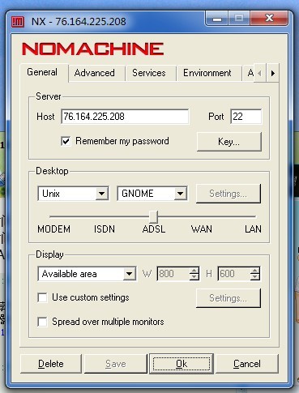Minimize the NX dialog window
This screenshot has height=393, width=299.
tap(217, 19)
